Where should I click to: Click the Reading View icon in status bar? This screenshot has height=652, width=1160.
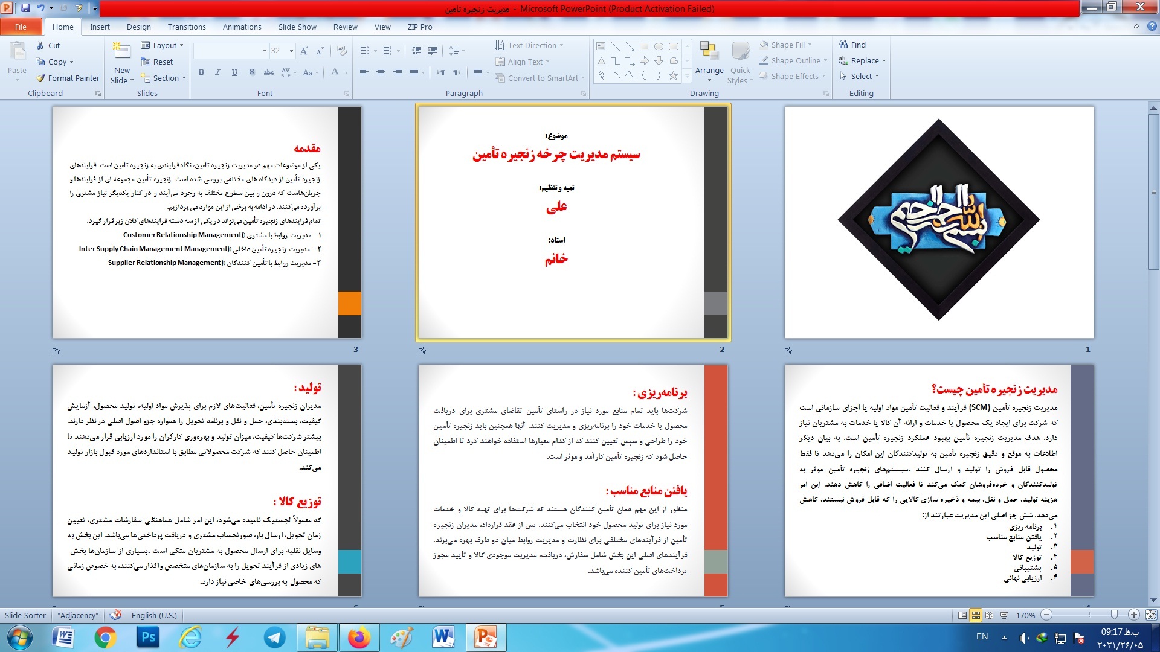[x=989, y=615]
